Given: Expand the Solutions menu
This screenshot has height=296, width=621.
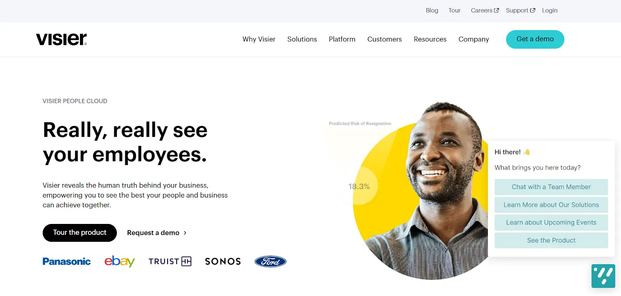Looking at the screenshot, I should (302, 39).
